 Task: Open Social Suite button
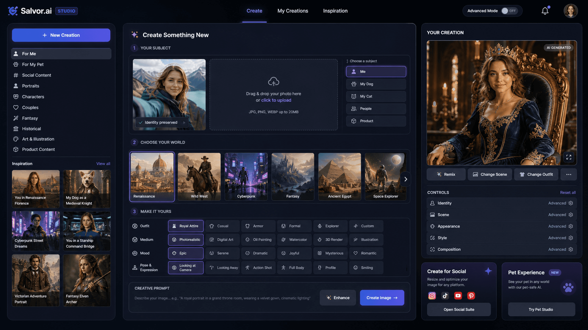[459, 309]
